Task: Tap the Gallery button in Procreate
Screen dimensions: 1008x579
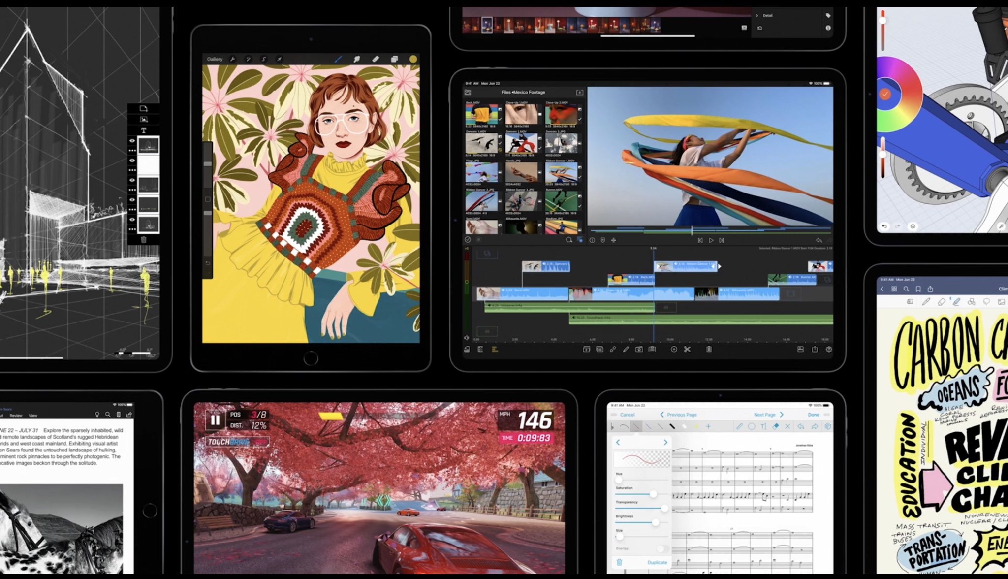Action: (x=215, y=59)
